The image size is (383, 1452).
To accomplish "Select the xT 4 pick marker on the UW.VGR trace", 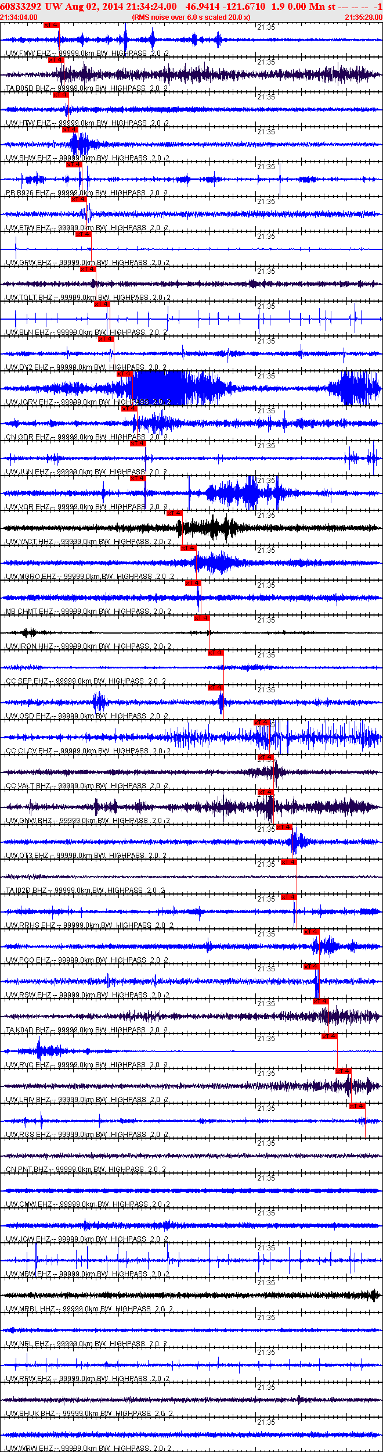I will click(138, 478).
